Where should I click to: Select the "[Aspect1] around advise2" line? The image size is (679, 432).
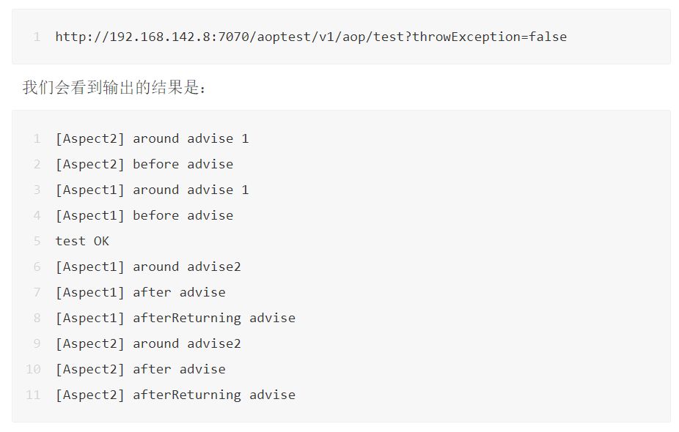click(148, 267)
